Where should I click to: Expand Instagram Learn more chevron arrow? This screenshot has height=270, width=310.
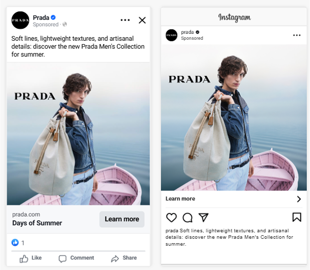299,199
